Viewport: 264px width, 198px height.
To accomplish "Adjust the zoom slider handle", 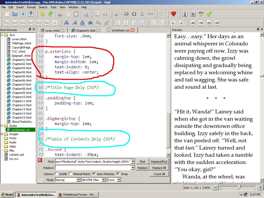I will coord(240,187).
